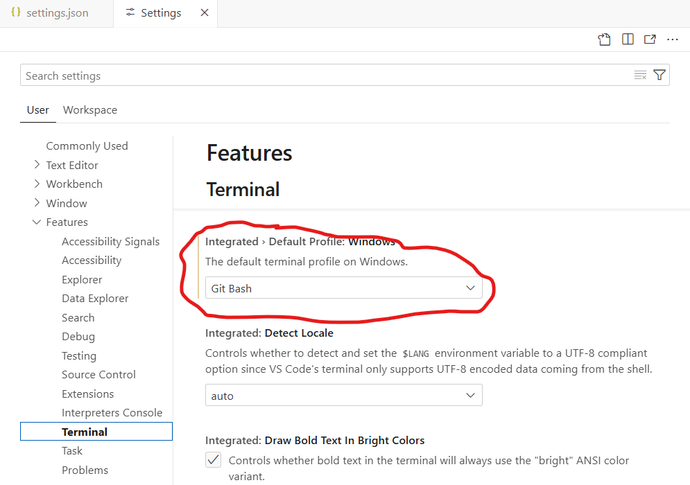The width and height of the screenshot is (690, 485).
Task: Open the Detect Locale auto dropdown
Action: pos(343,396)
